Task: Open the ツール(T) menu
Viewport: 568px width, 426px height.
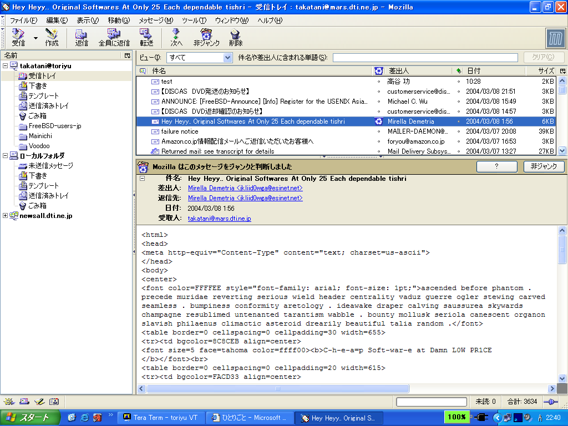Action: [194, 21]
